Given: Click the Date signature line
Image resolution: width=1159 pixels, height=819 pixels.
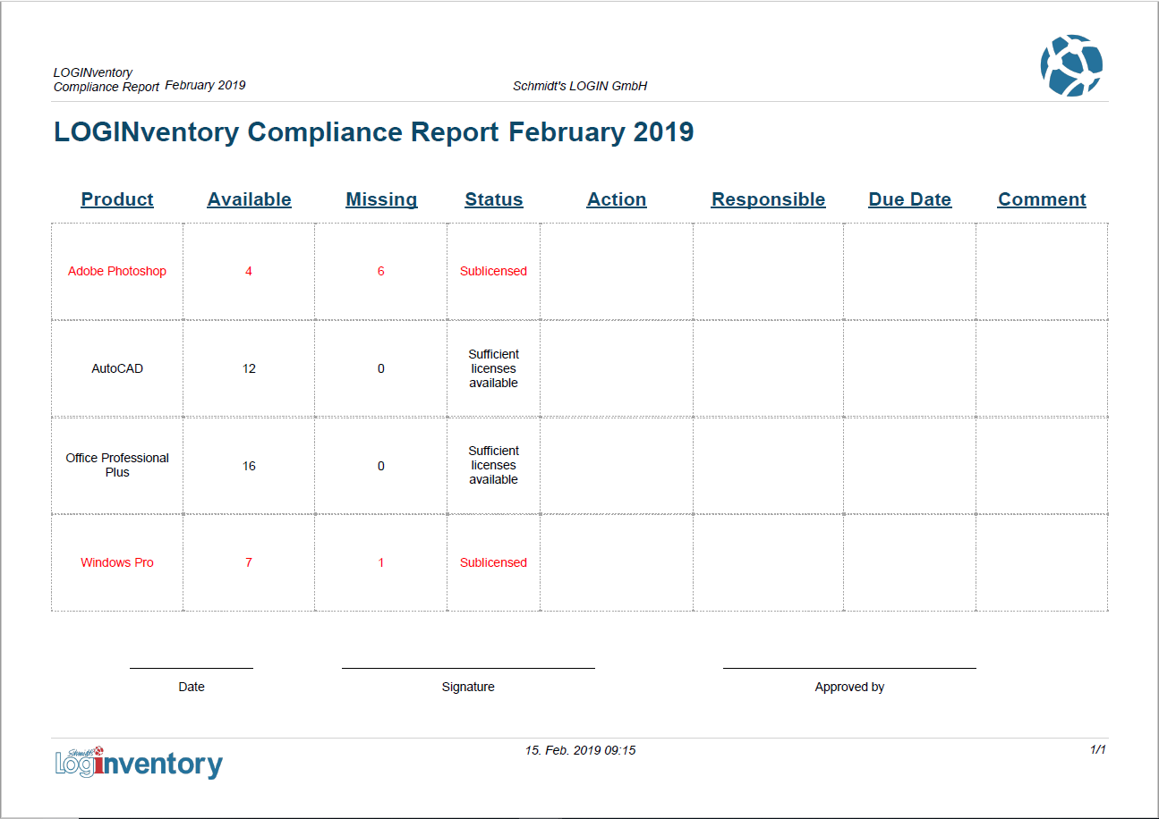Looking at the screenshot, I should pos(192,668).
